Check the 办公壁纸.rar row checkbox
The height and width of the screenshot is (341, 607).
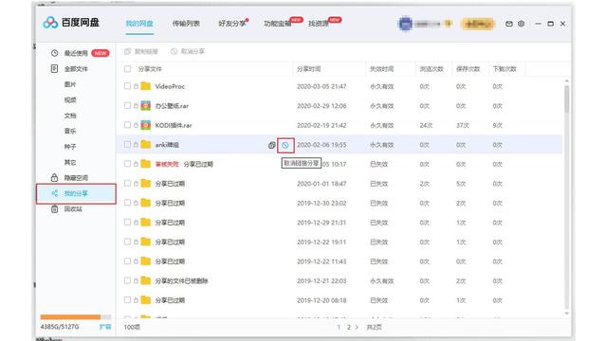(x=127, y=105)
